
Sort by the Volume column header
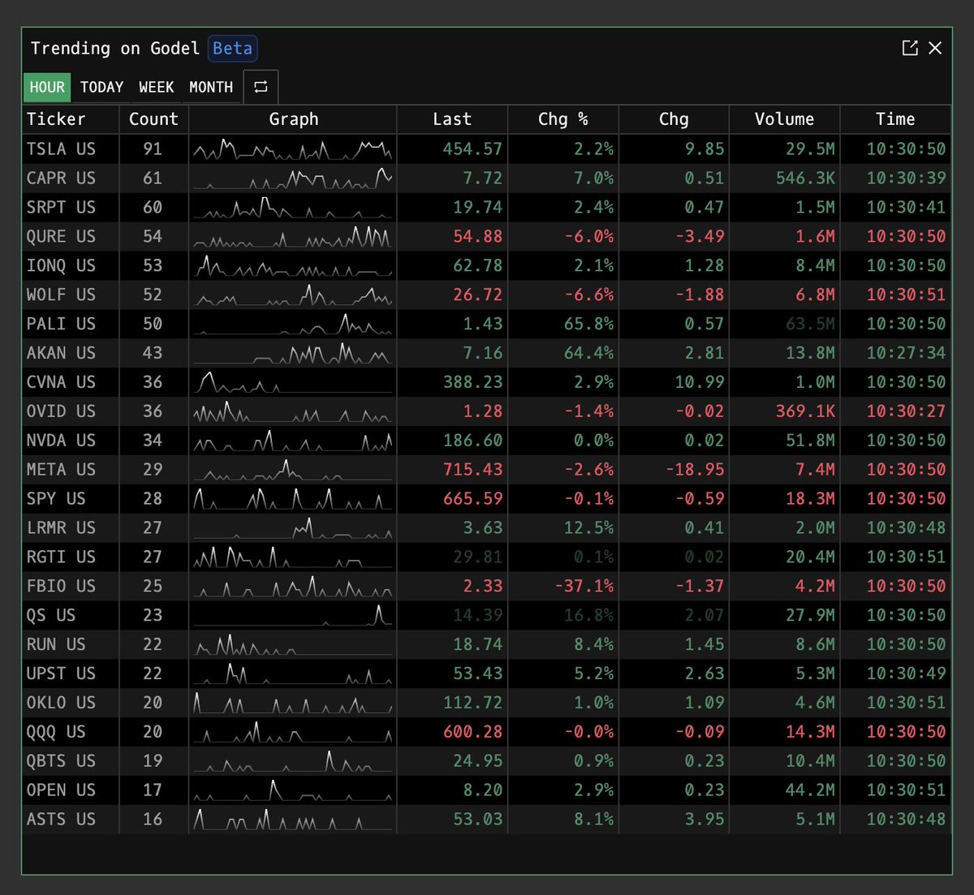pos(784,119)
